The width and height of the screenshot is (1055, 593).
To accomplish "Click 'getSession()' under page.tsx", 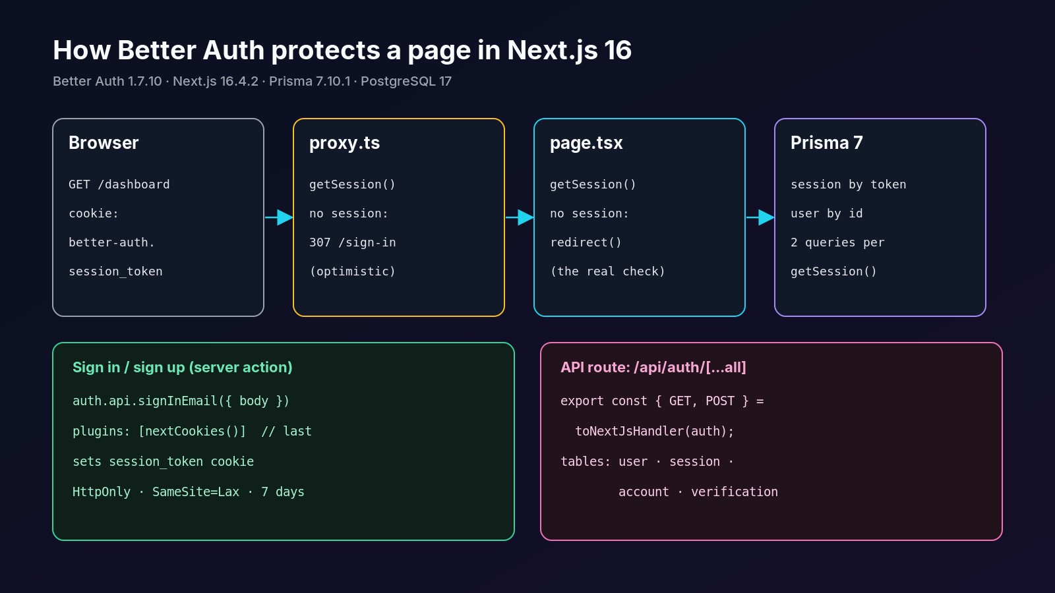I will click(x=593, y=184).
